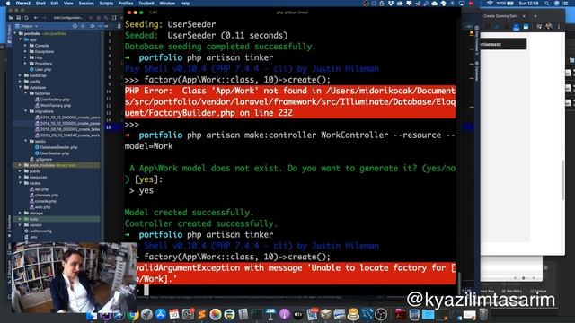Collapse the routes folder
Screen dimensions: 575x323
pyautogui.click(x=21, y=183)
